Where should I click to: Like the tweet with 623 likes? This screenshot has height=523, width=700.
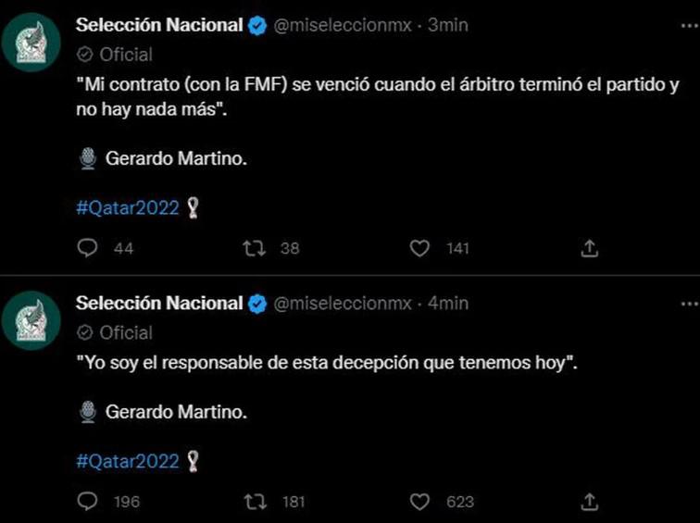(420, 502)
